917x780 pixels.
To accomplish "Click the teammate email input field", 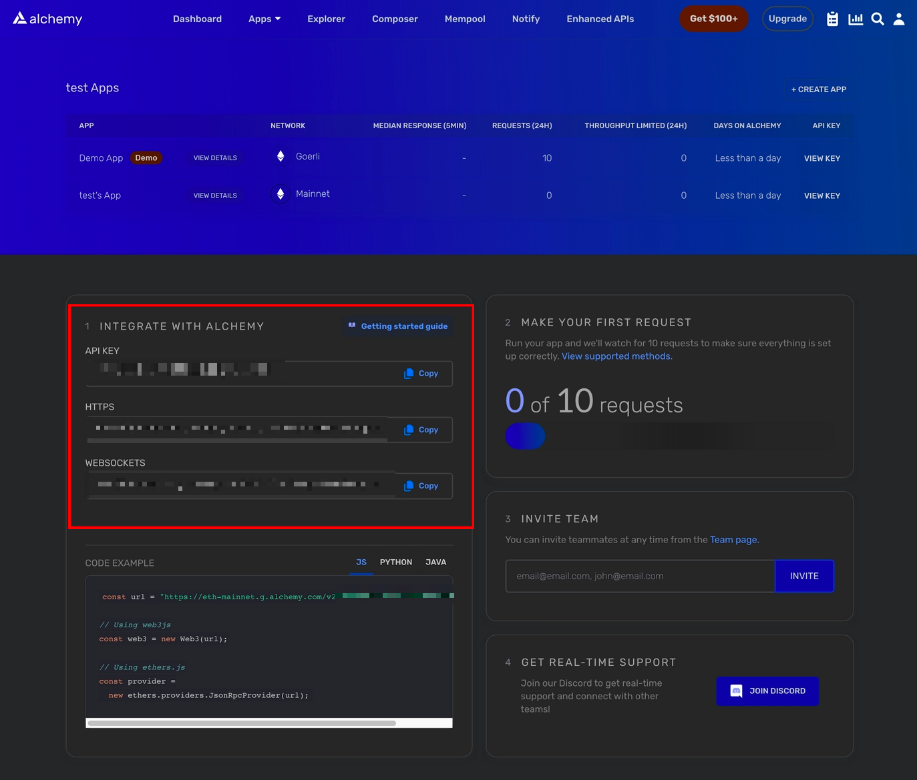I will pos(640,576).
